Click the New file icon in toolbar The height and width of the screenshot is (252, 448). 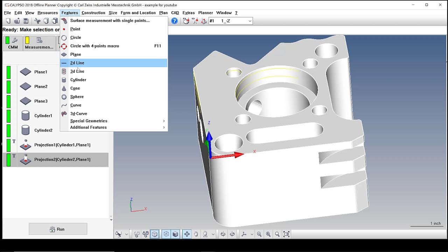(8, 21)
